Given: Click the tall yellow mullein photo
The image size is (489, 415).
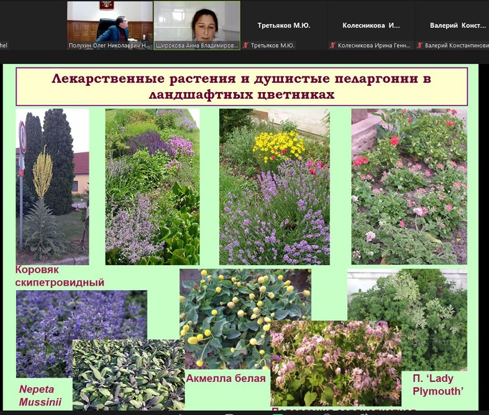Looking at the screenshot, I should click(x=52, y=187).
